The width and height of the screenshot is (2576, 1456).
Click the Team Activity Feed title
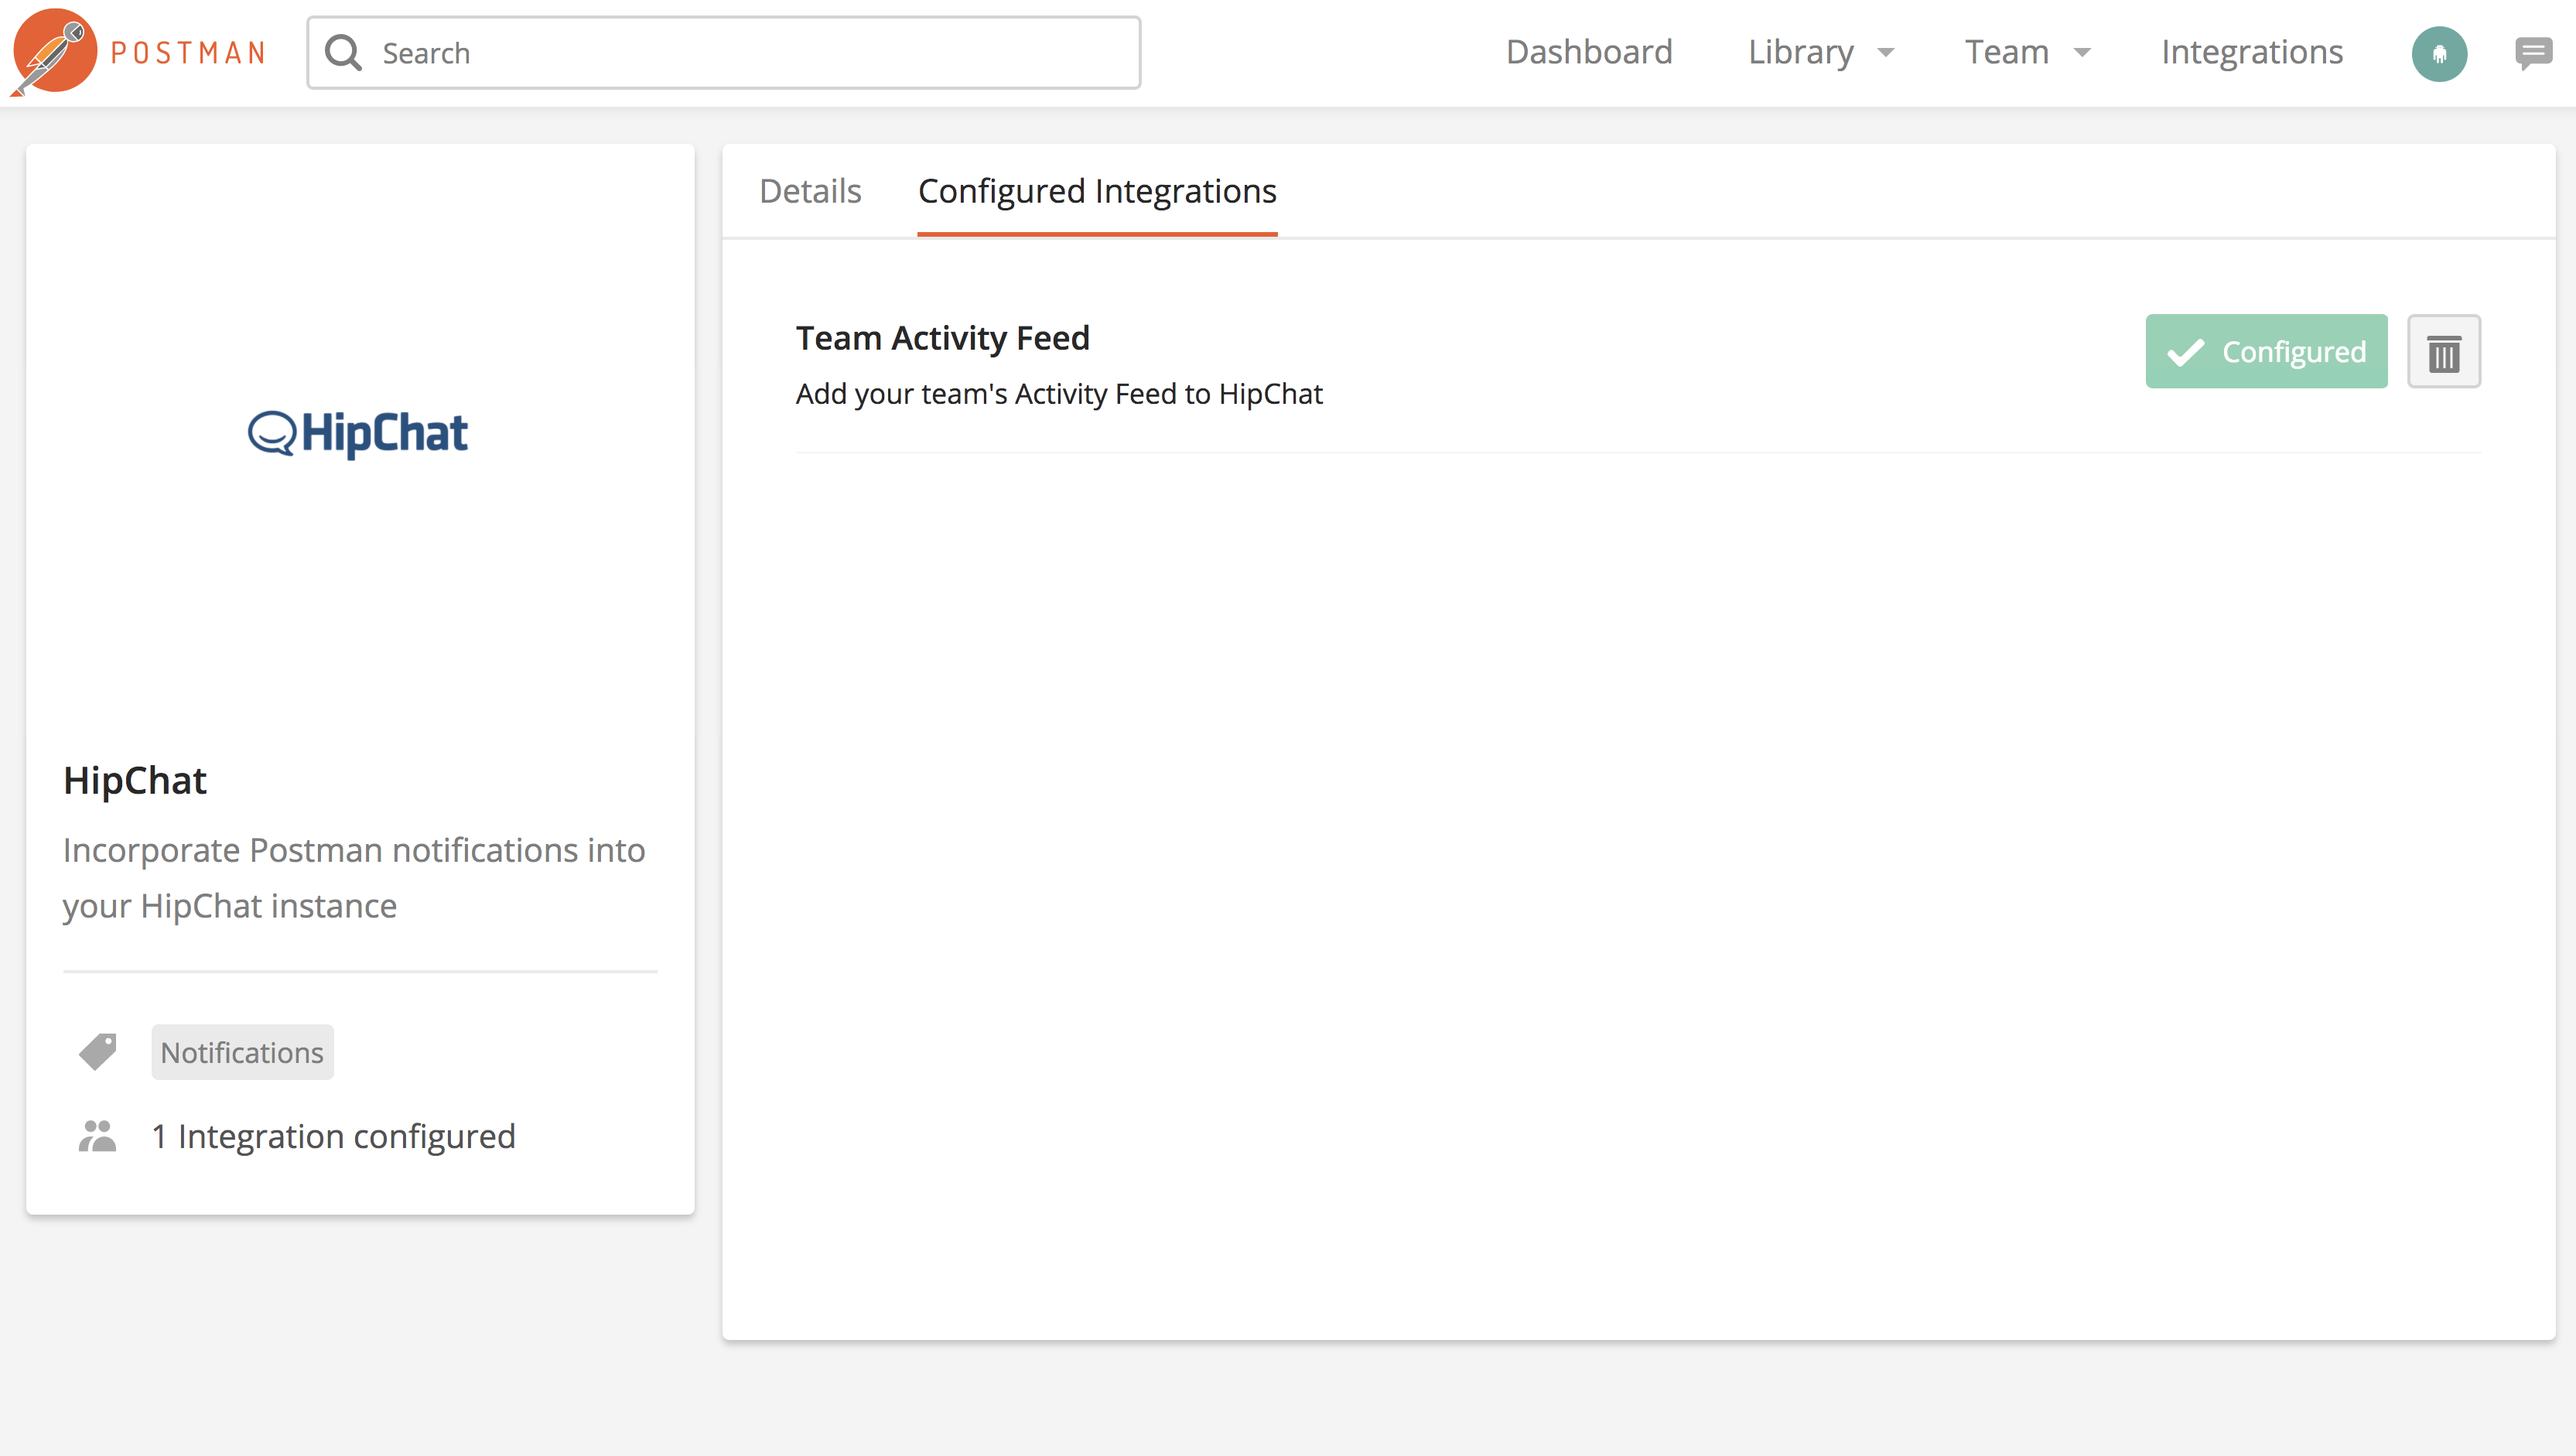[x=942, y=338]
